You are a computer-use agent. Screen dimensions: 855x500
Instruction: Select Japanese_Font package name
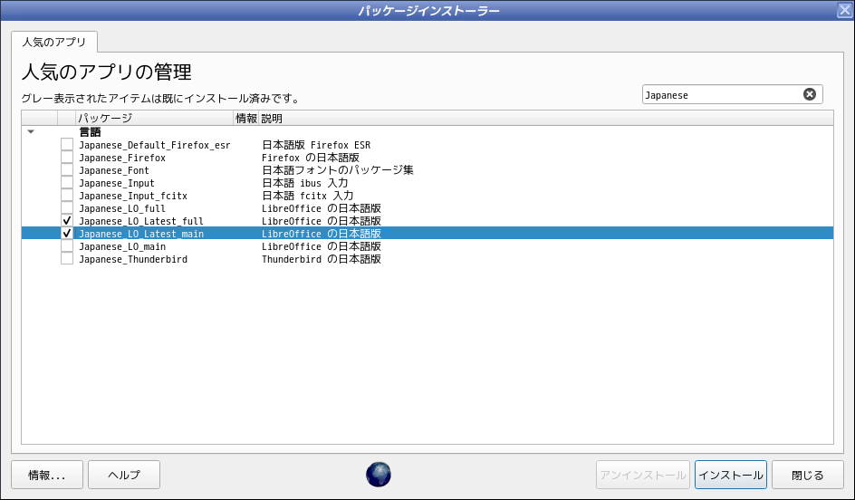pos(114,170)
